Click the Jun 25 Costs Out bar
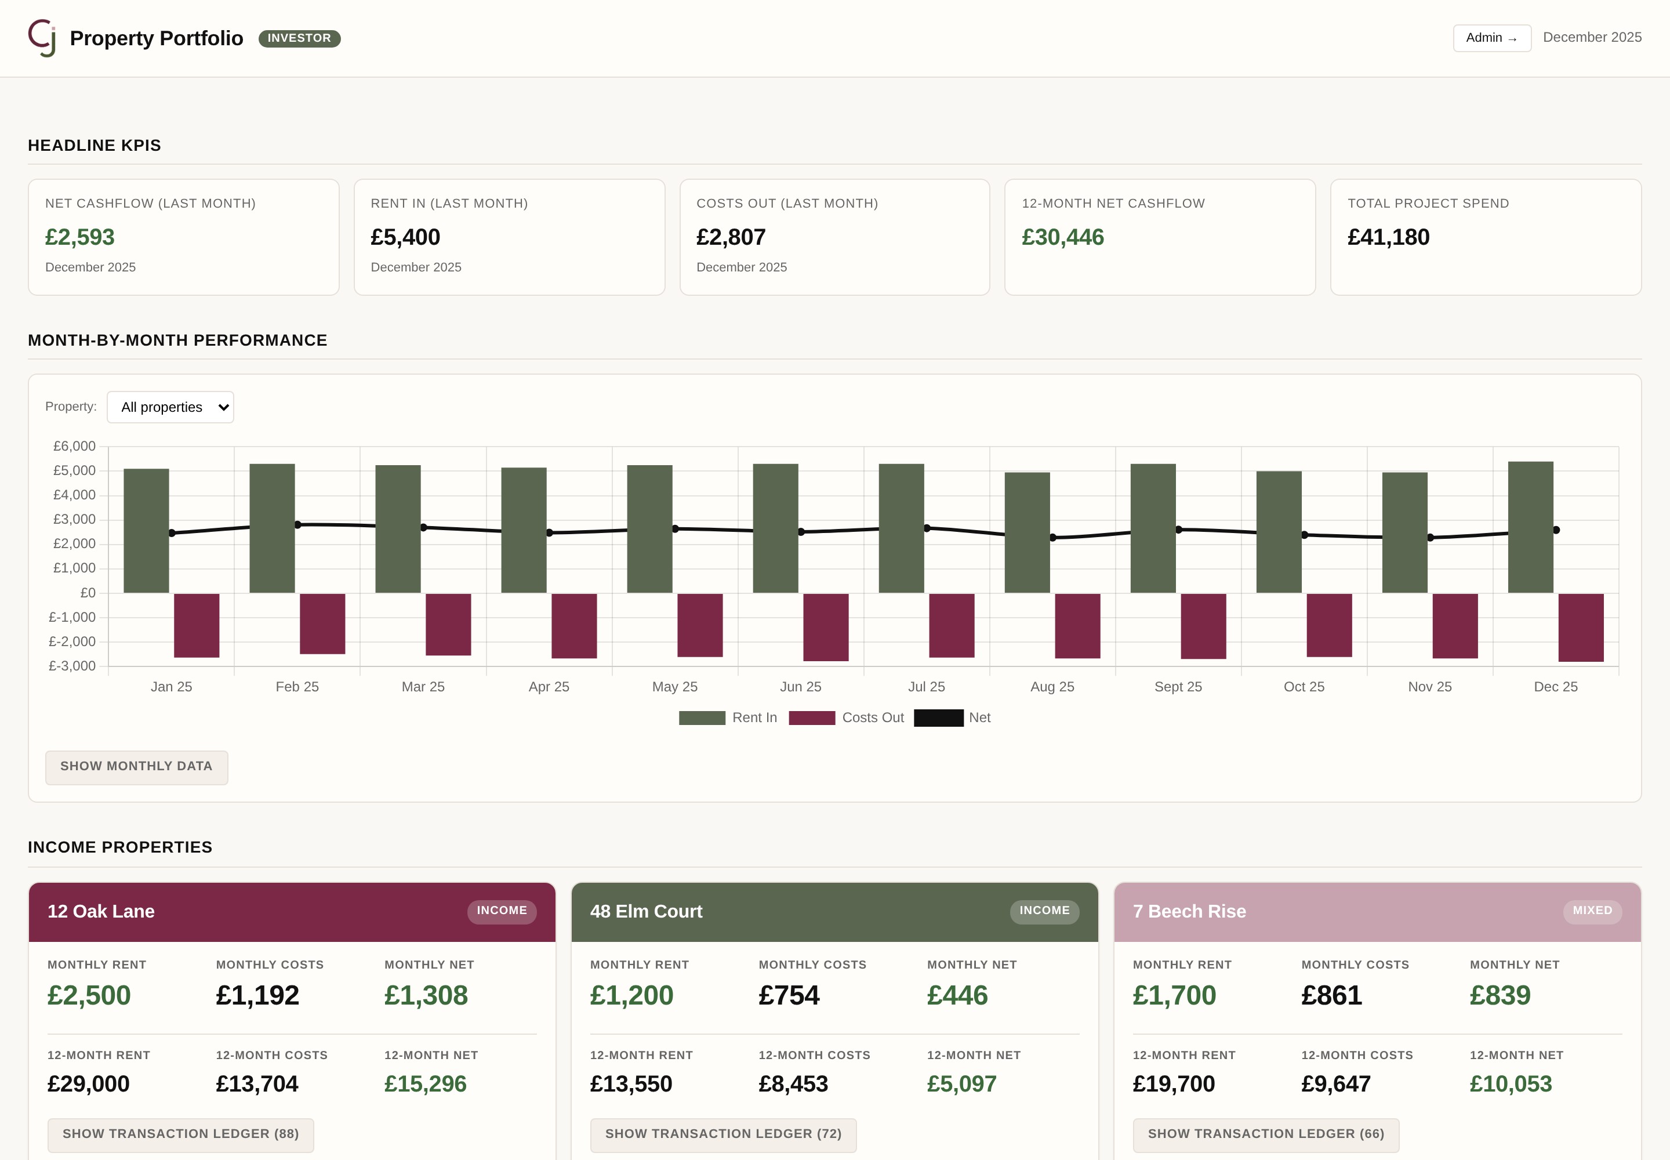 [x=826, y=627]
